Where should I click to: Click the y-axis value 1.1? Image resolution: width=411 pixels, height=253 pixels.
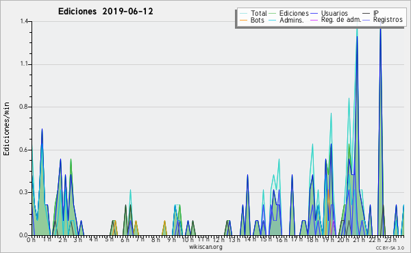pyautogui.click(x=24, y=64)
